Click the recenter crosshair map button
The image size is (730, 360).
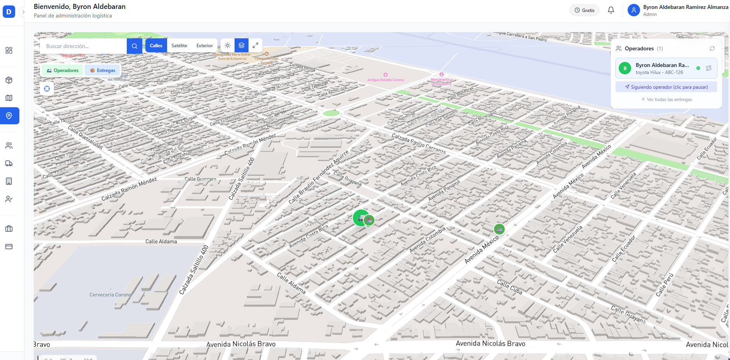click(47, 89)
